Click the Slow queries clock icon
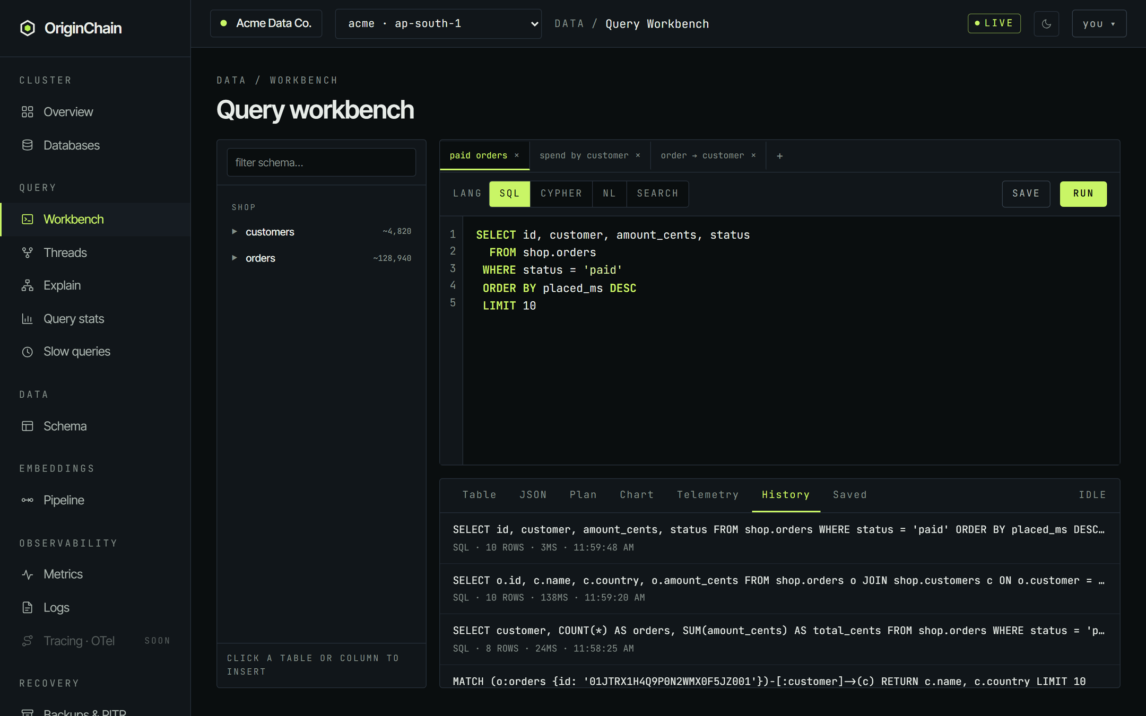Screen dimensions: 1146x716 pos(28,352)
